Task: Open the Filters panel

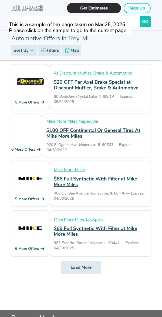Action: 50,50
